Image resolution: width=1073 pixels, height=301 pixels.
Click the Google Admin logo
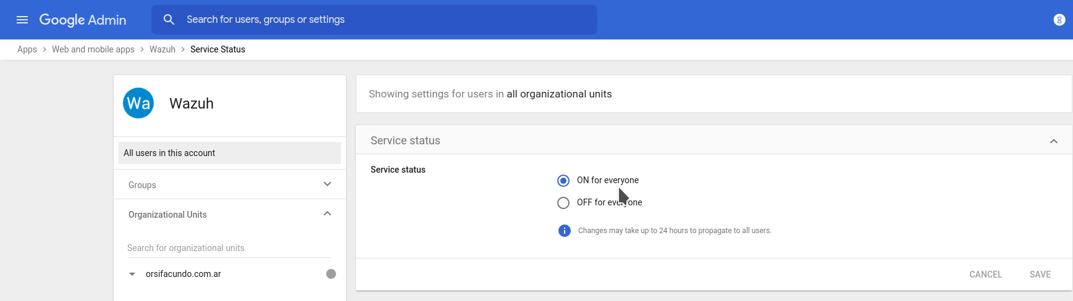(x=83, y=20)
